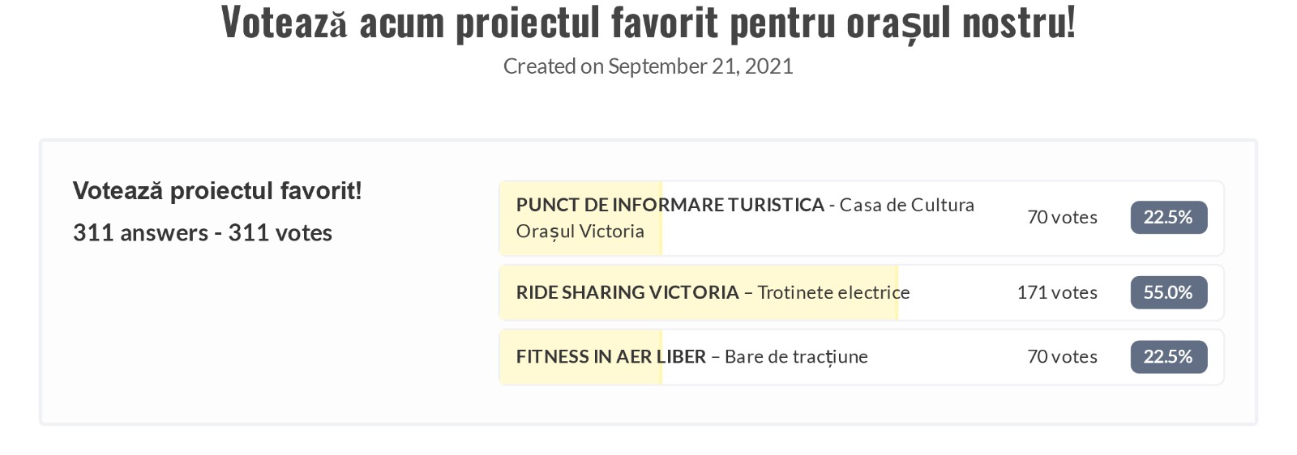Screen dimensions: 1297x455
Task: Click the yellow progress bar for Punct de Informare
Action: (582, 219)
